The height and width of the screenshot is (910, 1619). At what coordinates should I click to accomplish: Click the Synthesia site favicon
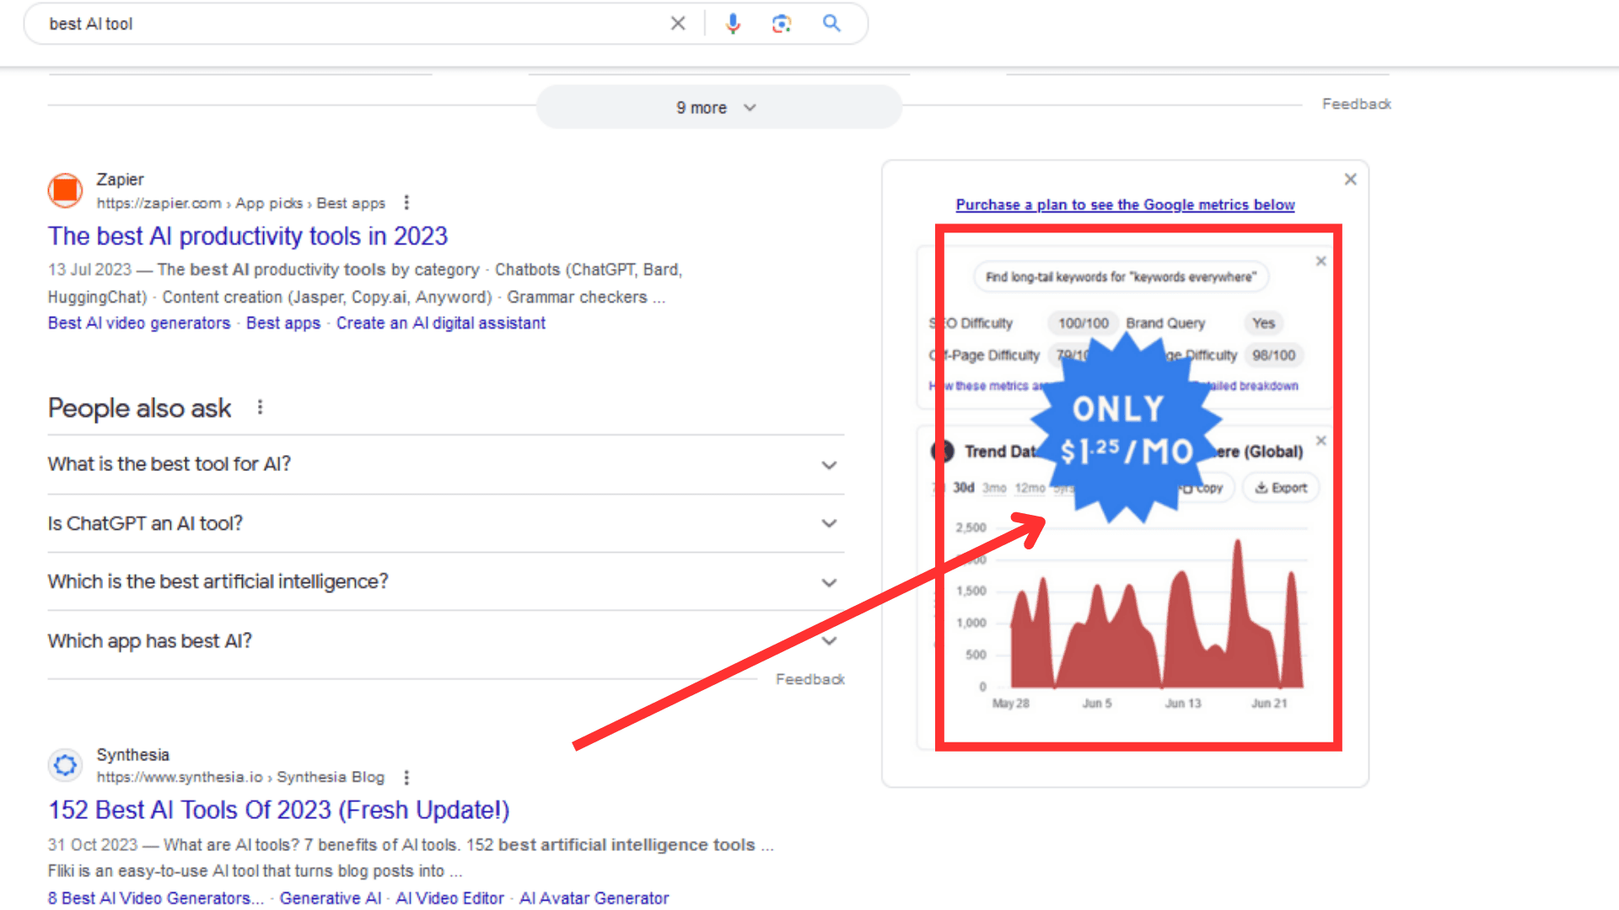65,765
